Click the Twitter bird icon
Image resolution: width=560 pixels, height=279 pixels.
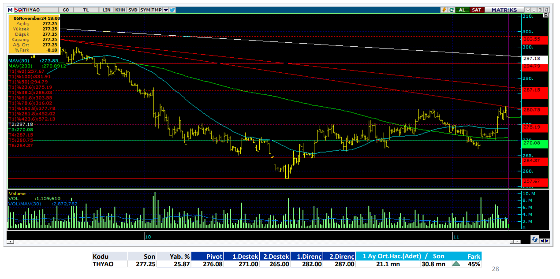(x=172, y=10)
